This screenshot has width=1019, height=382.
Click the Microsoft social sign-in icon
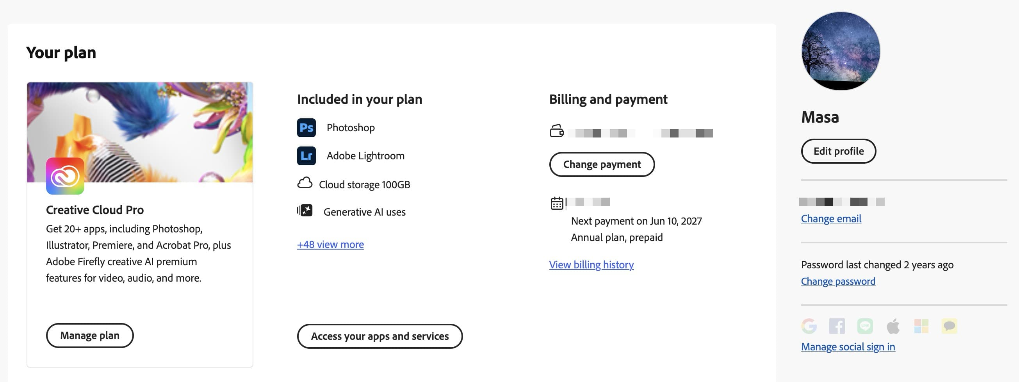tap(921, 326)
